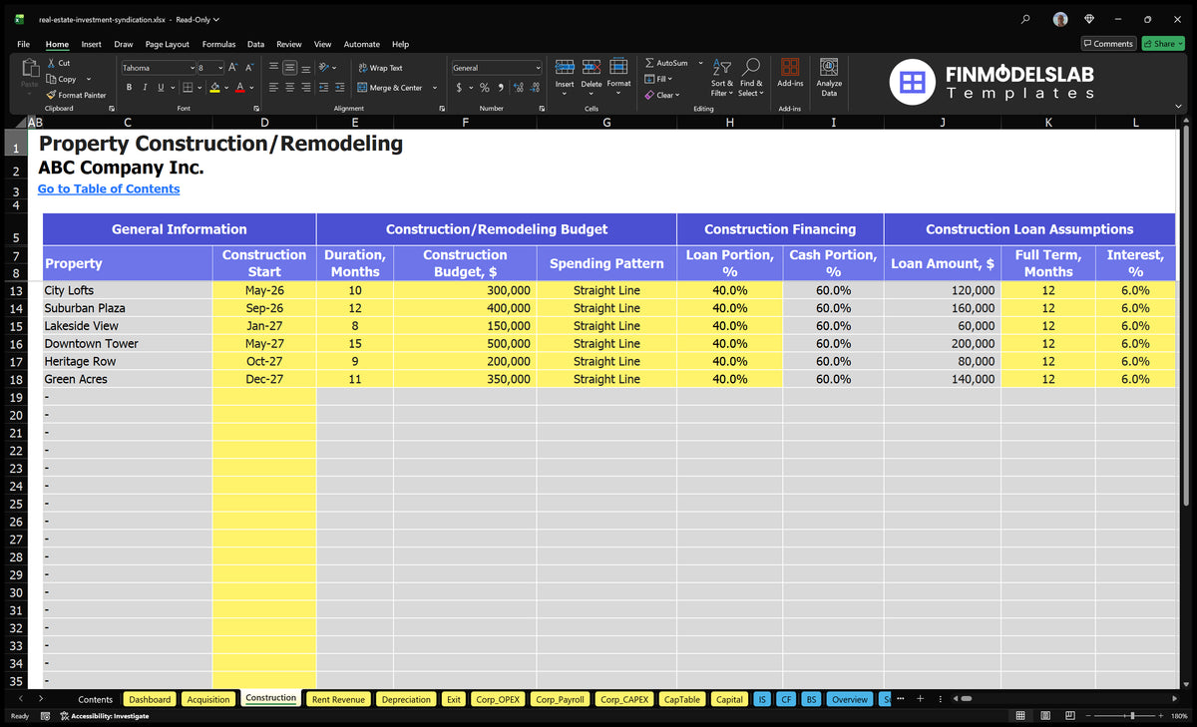Open the Fill dropdown in Editing
Viewport: 1197px width, 727px height.
(659, 79)
